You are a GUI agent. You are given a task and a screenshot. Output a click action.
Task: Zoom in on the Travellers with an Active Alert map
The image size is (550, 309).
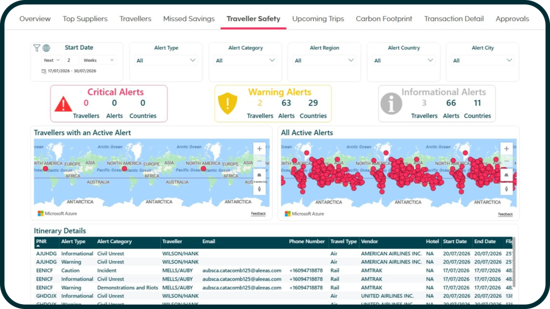tap(259, 149)
